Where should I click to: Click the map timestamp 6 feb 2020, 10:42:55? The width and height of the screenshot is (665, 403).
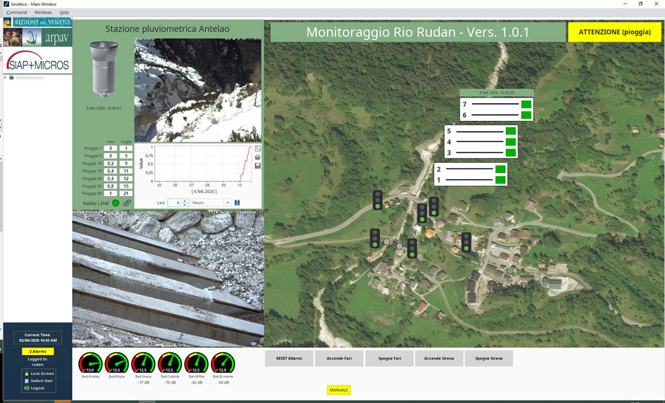pos(497,92)
